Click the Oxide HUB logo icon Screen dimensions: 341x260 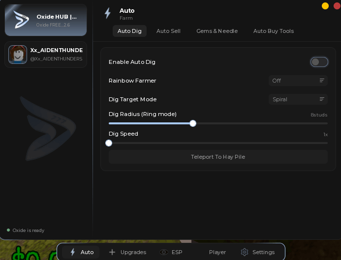click(x=21, y=19)
